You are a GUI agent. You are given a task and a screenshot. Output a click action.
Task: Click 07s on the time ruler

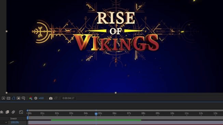pyautogui.click(x=129, y=113)
